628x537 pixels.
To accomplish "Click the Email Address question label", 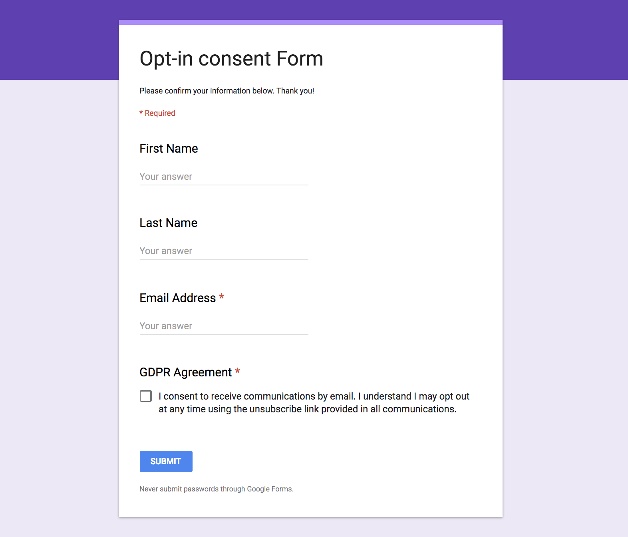I will (177, 298).
